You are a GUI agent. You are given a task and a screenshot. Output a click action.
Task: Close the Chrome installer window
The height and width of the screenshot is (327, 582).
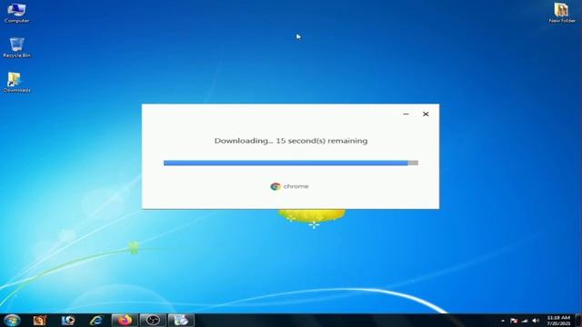pyautogui.click(x=426, y=114)
